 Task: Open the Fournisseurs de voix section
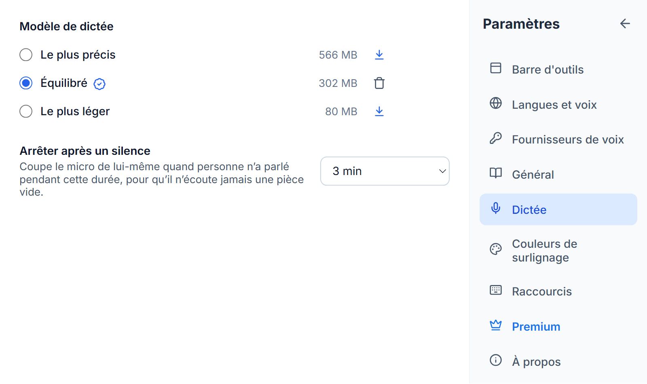coord(558,139)
